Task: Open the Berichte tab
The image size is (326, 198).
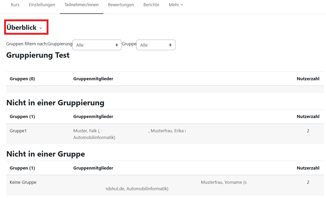Action: coord(151,5)
